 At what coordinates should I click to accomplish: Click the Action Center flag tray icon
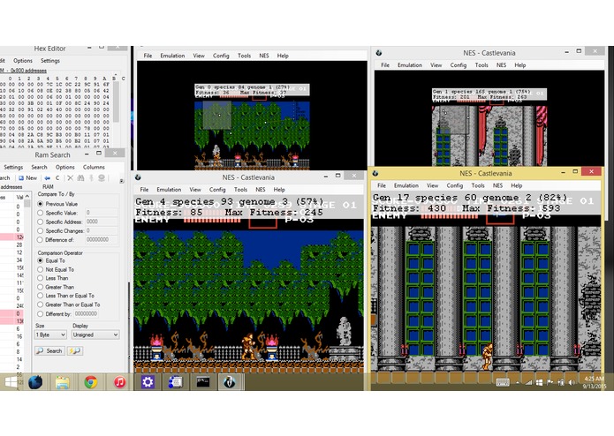pos(550,382)
